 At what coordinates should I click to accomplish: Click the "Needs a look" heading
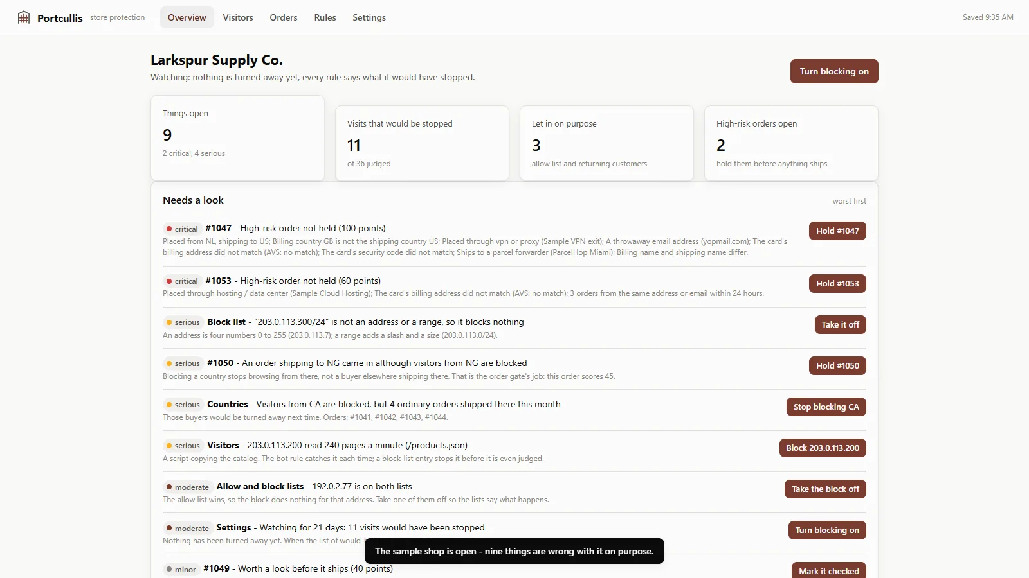point(193,200)
